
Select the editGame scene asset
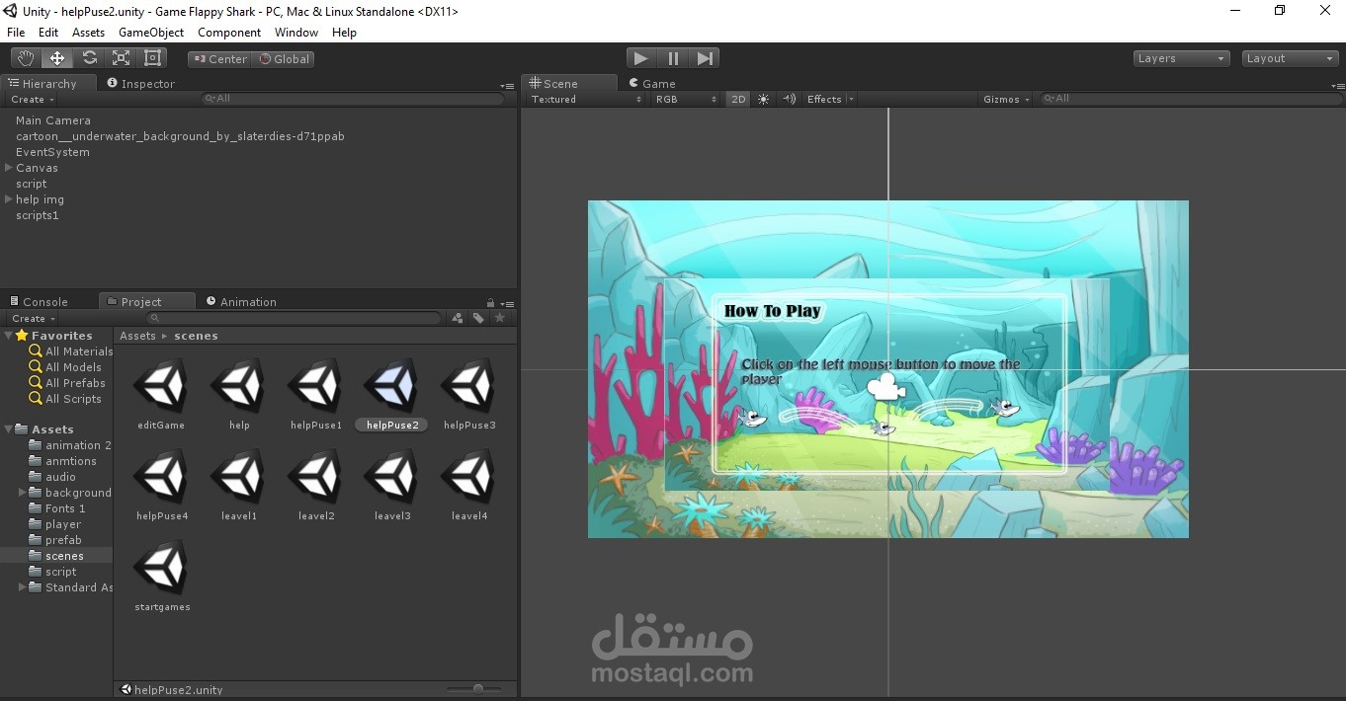pos(161,393)
